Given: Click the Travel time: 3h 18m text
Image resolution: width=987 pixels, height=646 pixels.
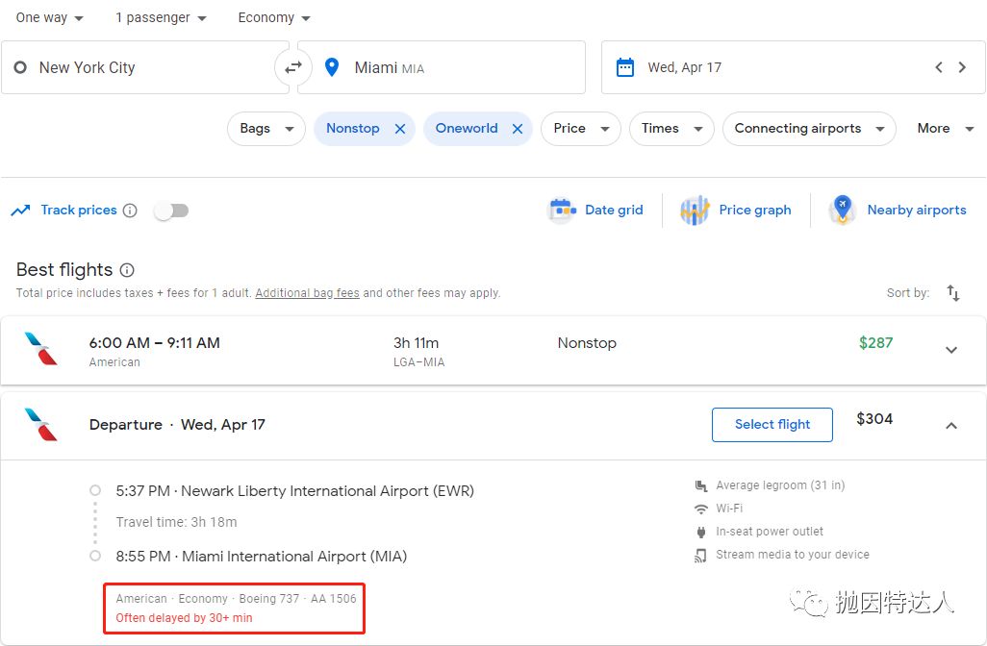Looking at the screenshot, I should (176, 522).
